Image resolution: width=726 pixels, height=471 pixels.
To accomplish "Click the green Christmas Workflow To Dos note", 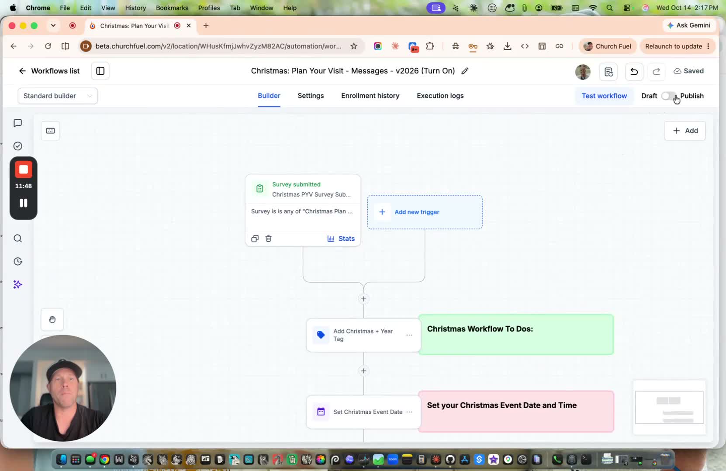I will point(516,335).
